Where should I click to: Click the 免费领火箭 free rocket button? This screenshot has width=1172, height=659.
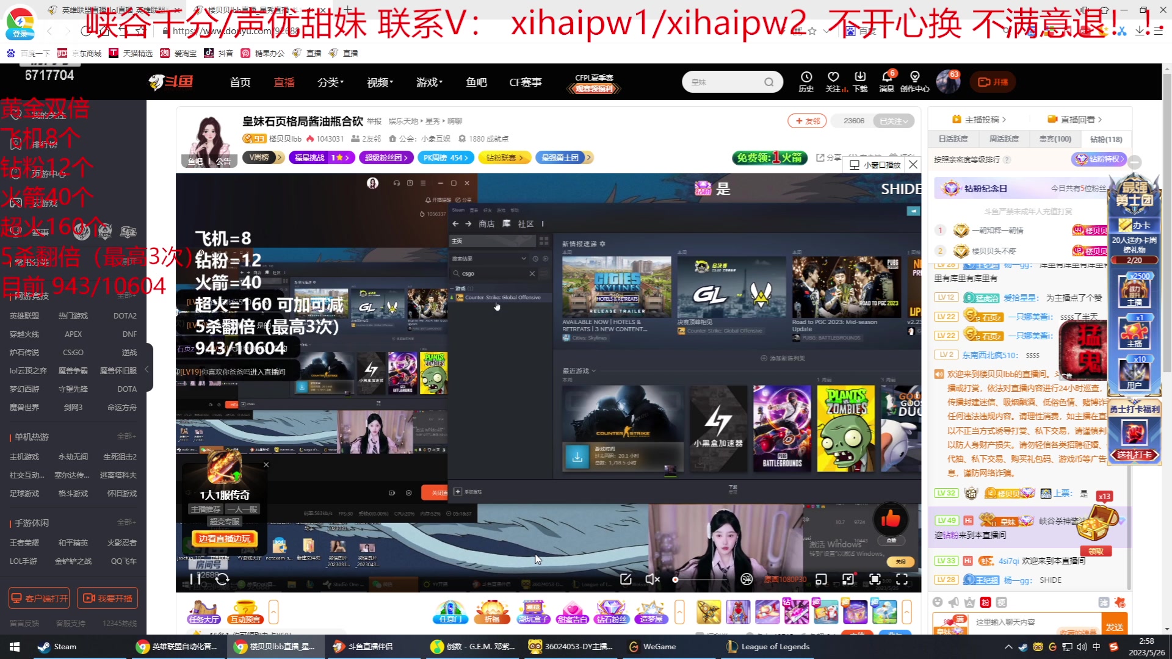769,157
